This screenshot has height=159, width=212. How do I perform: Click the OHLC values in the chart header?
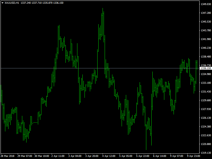[x=42, y=3]
